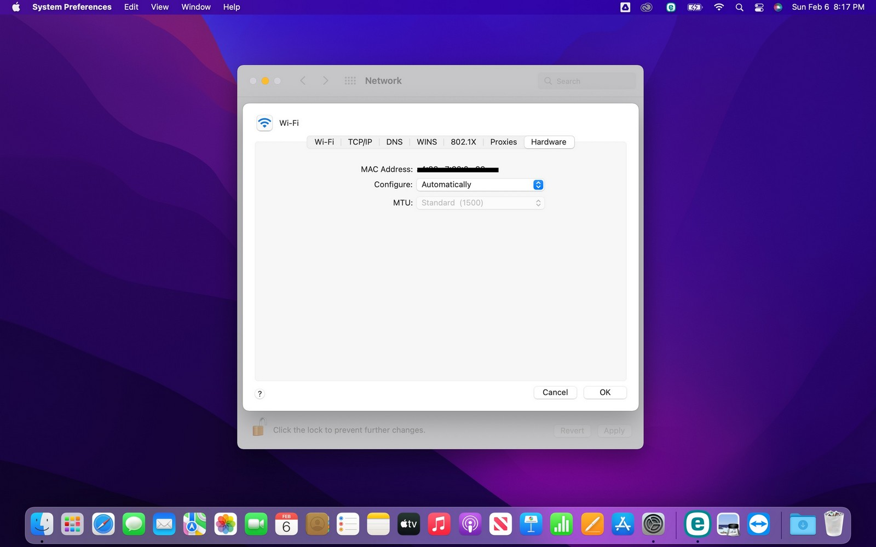Confirm the dialog with OK

[605, 392]
